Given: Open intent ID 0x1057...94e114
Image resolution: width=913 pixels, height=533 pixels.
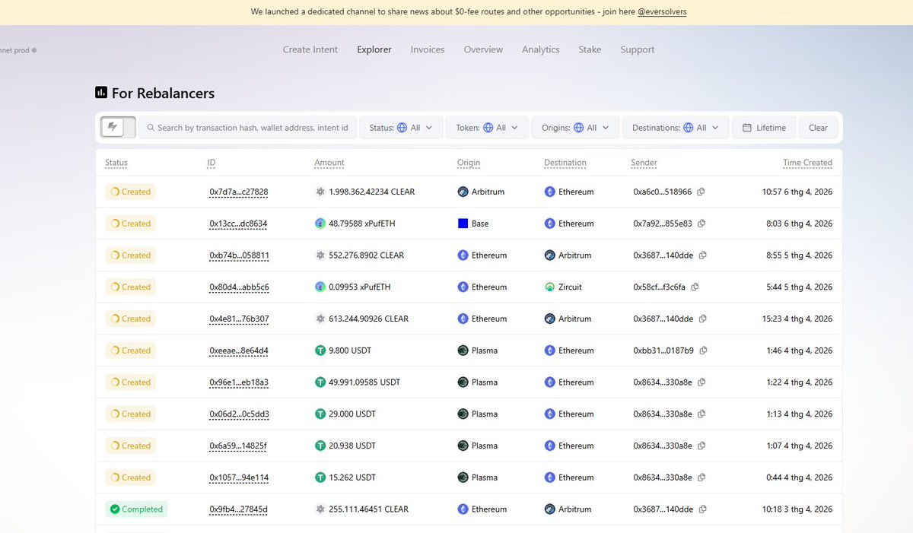Looking at the screenshot, I should 239,477.
